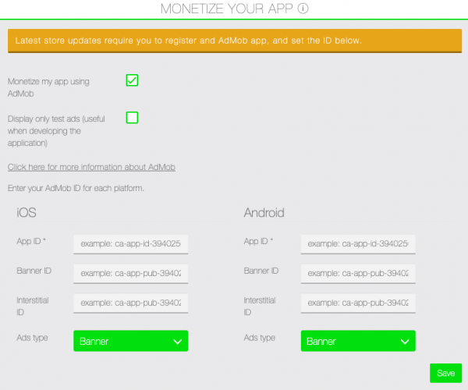
Task: Select the iOS Interstitial ID field
Action: pyautogui.click(x=130, y=303)
